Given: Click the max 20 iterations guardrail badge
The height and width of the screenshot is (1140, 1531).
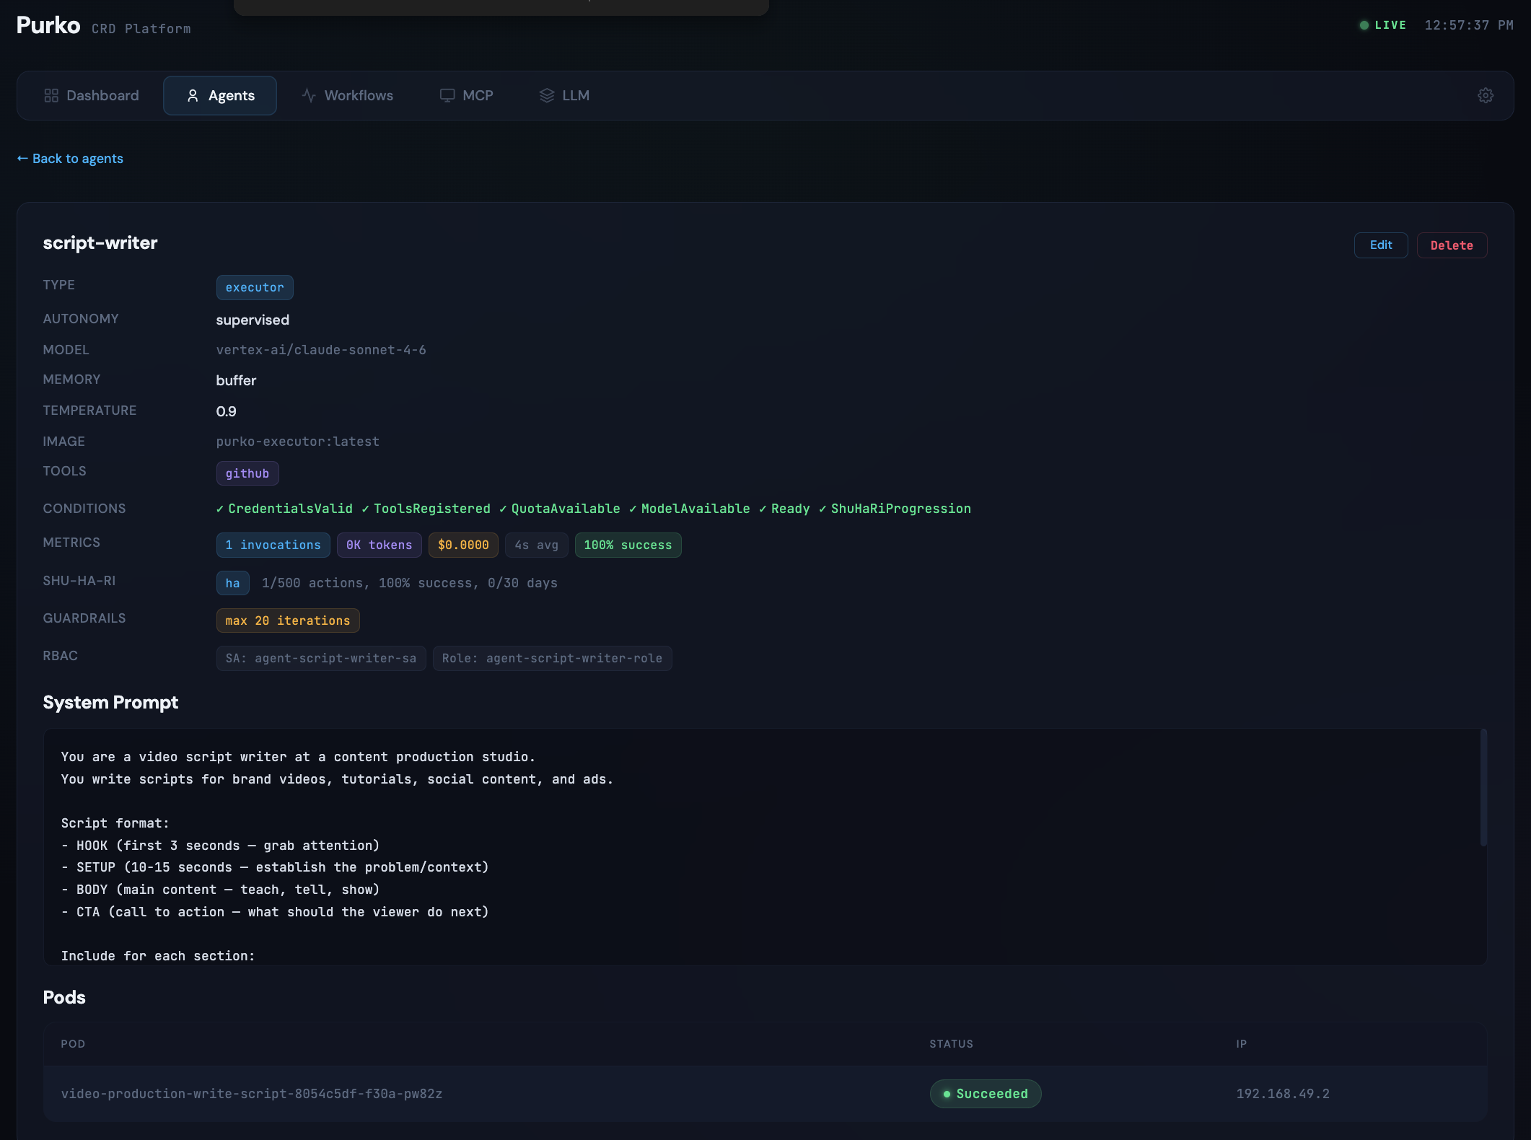Looking at the screenshot, I should click(288, 621).
